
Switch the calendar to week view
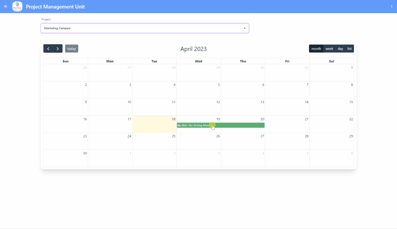[x=329, y=48]
